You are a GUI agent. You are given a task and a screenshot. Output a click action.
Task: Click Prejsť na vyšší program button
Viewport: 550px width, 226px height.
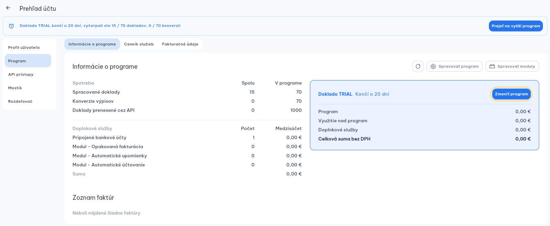point(516,26)
